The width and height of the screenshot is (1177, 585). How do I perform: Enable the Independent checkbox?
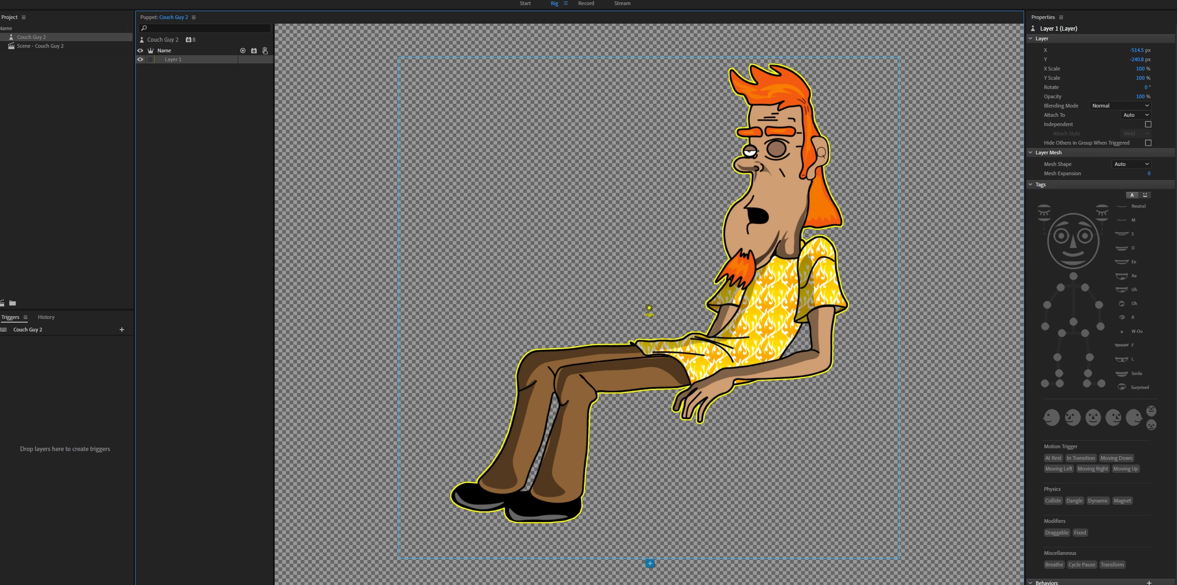coord(1148,124)
